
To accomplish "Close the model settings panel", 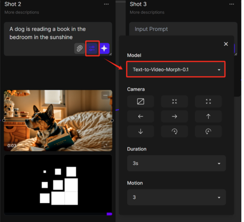I will click(x=226, y=44).
